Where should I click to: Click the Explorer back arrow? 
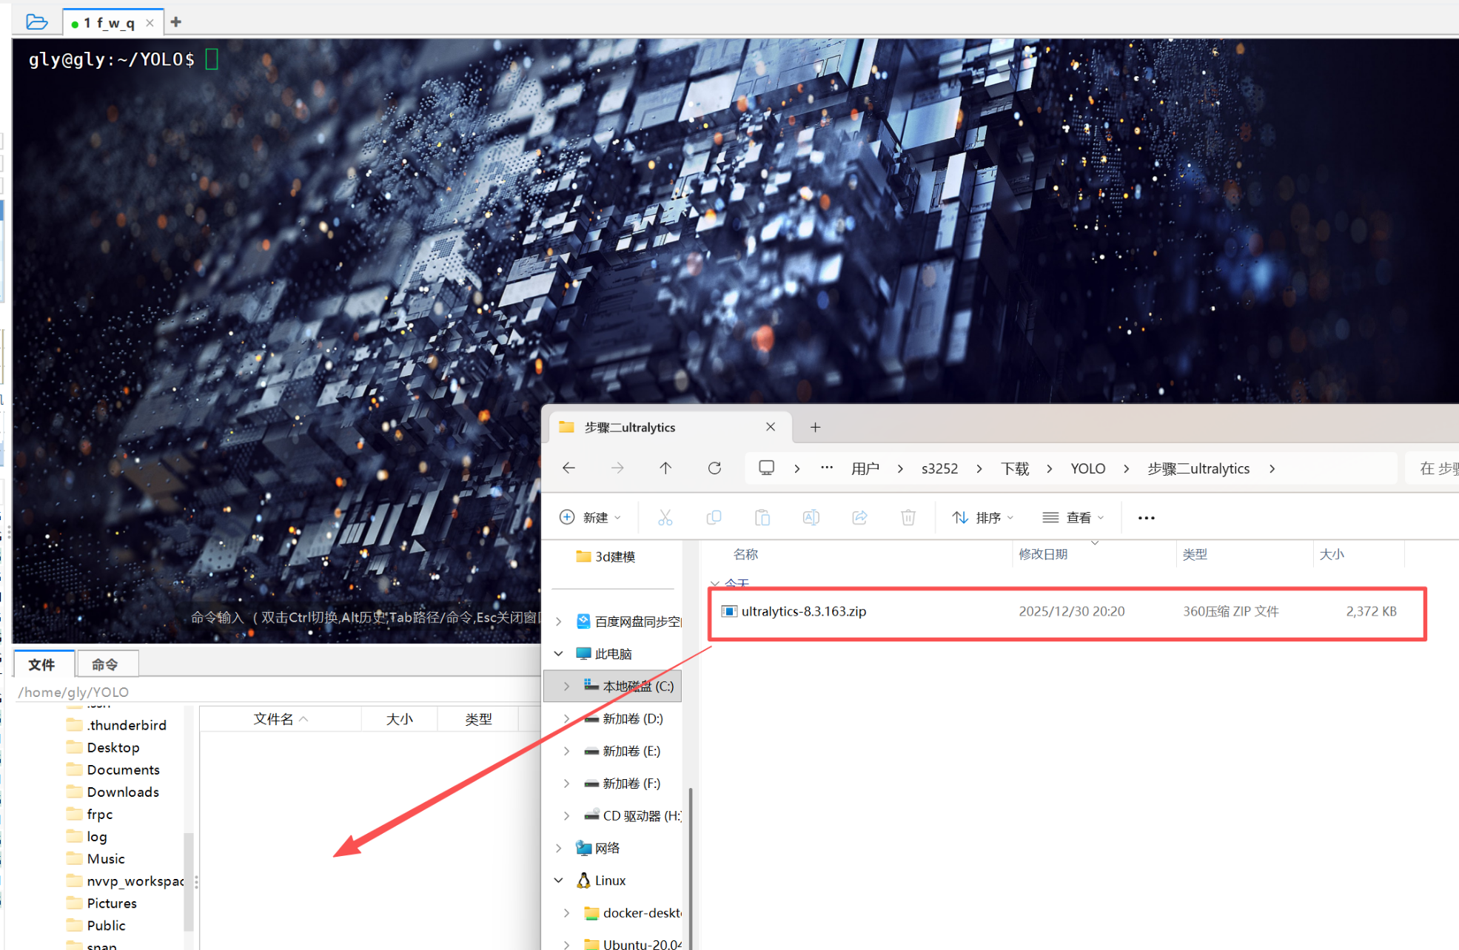click(x=568, y=468)
